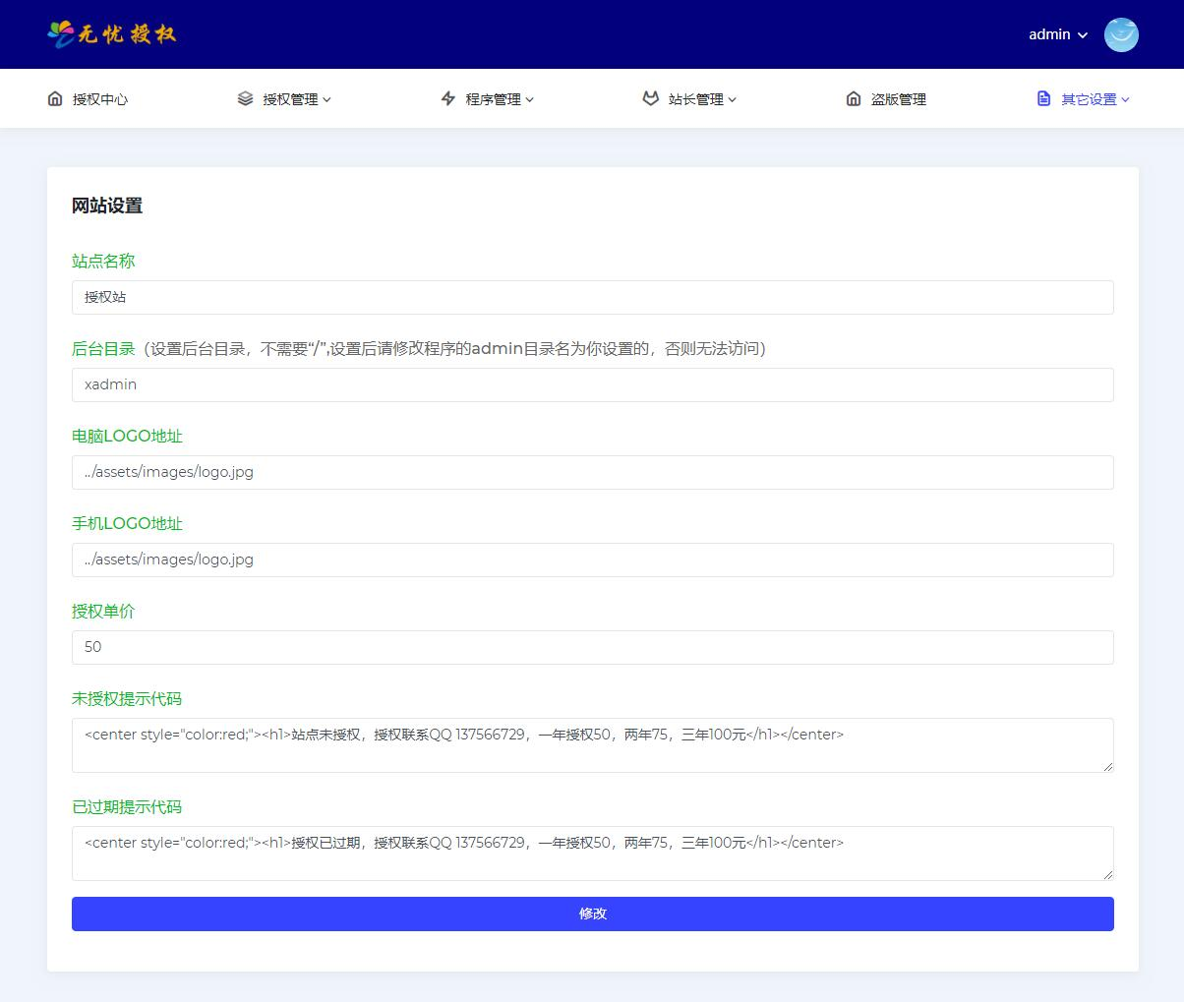Click the home icon beside 授权中心
The height and width of the screenshot is (1002, 1184).
[x=53, y=98]
